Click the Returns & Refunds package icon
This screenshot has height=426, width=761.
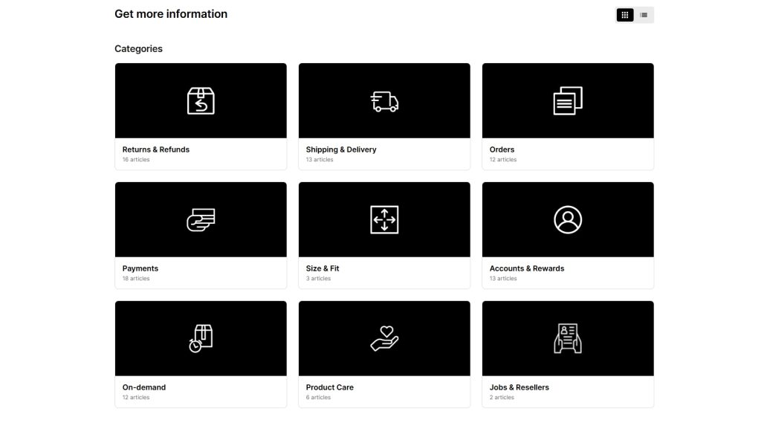pos(201,101)
